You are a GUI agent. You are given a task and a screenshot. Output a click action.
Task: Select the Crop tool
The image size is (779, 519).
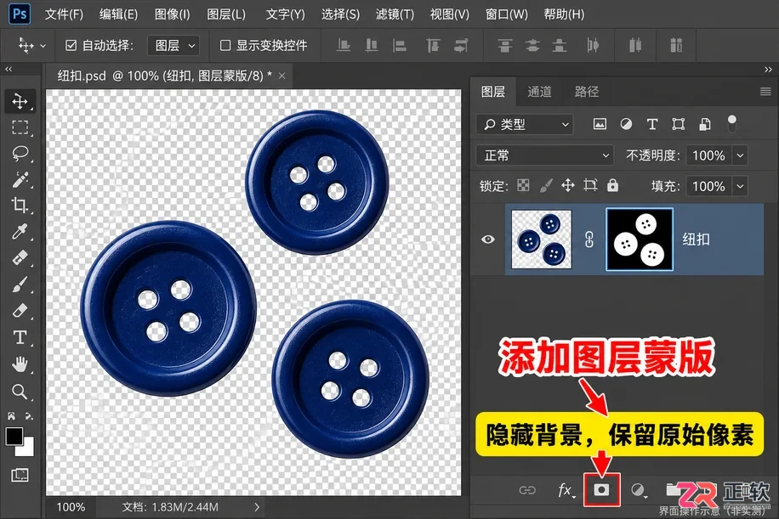point(20,206)
